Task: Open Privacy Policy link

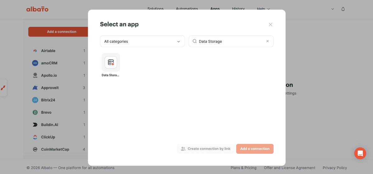Action: click(x=335, y=168)
